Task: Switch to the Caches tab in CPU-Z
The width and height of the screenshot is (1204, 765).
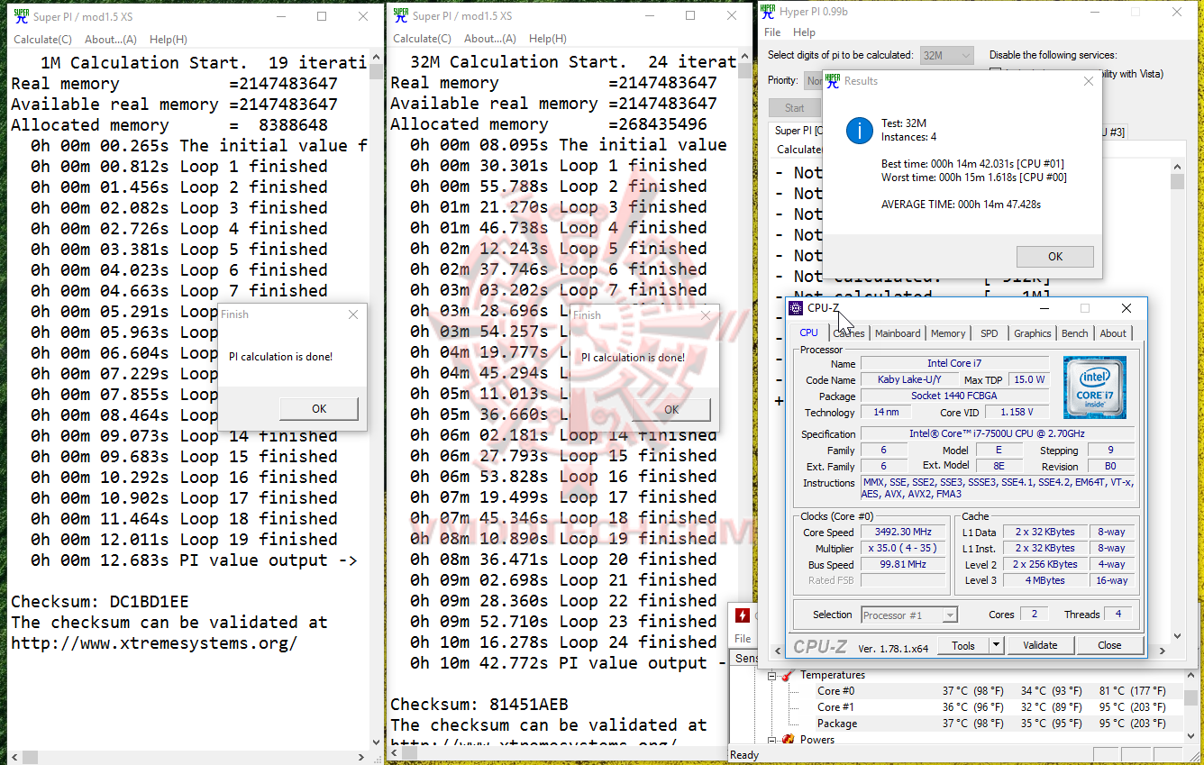Action: [x=848, y=333]
